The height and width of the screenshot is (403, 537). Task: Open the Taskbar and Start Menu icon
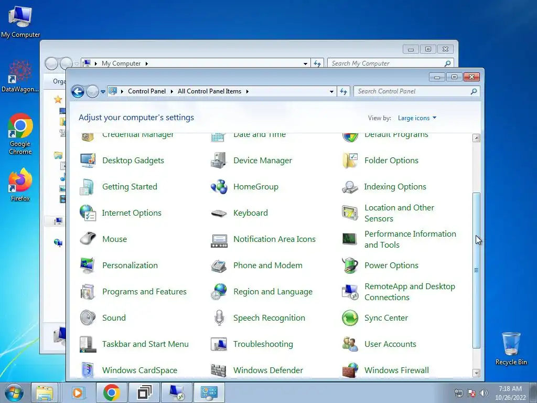pos(88,344)
